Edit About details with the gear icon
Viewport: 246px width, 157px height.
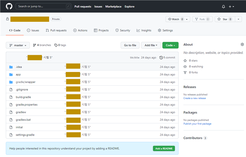tap(242, 44)
